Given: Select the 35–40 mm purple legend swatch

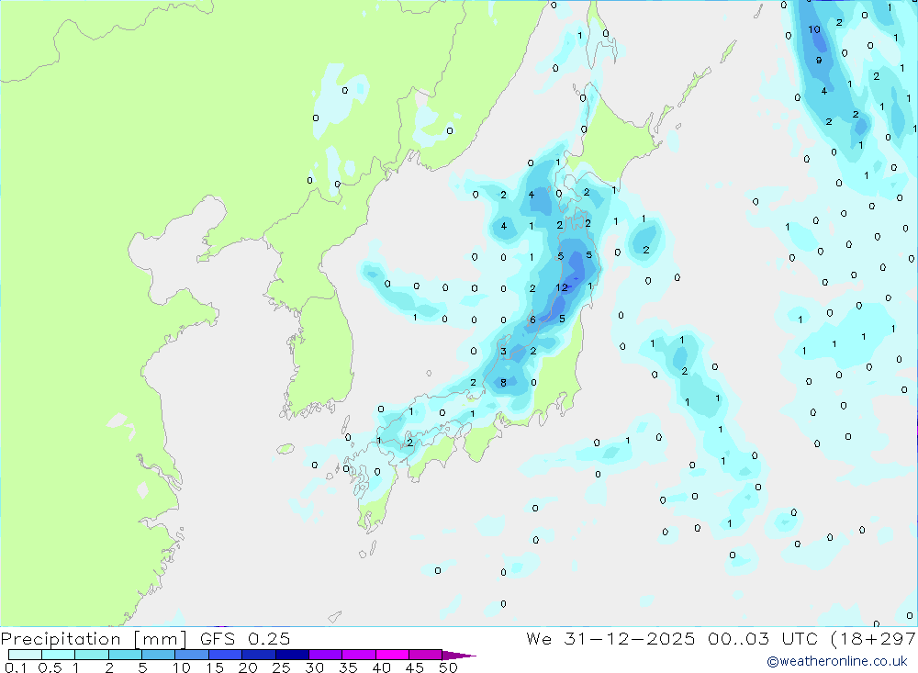Looking at the screenshot, I should tap(358, 655).
